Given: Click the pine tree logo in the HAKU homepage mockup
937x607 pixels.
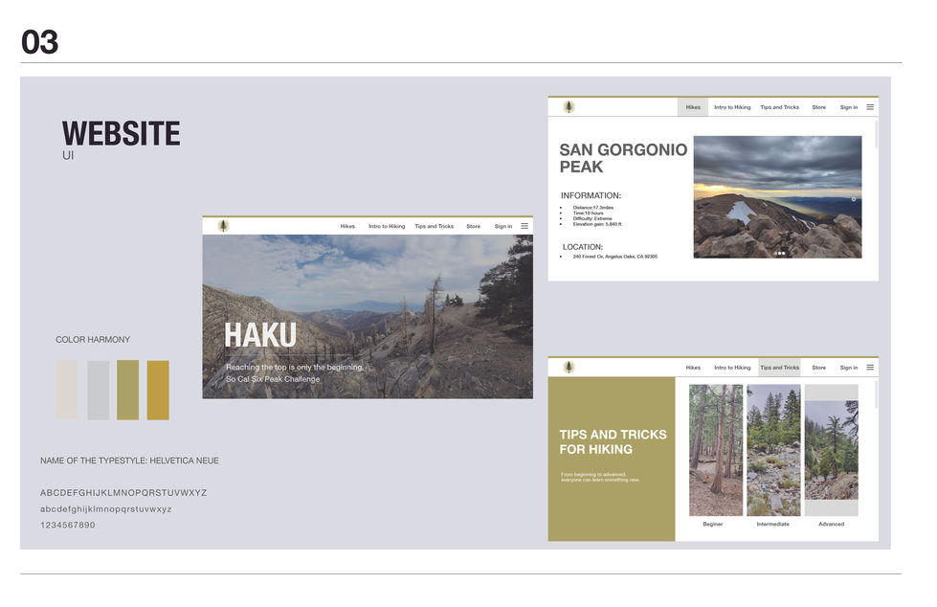Looking at the screenshot, I should tap(224, 226).
